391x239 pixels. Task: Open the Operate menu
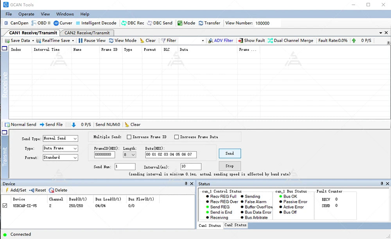coord(26,14)
